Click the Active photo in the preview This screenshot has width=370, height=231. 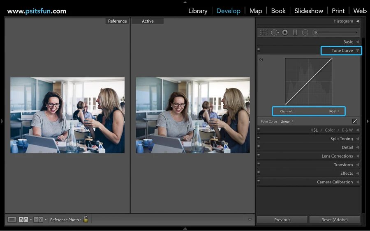point(192,115)
